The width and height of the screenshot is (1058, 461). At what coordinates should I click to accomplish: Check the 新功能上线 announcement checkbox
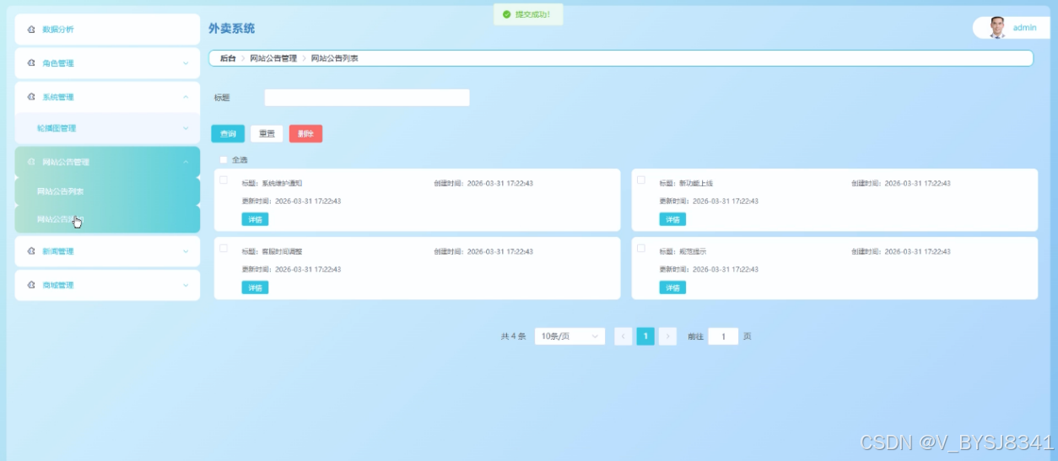coord(641,180)
